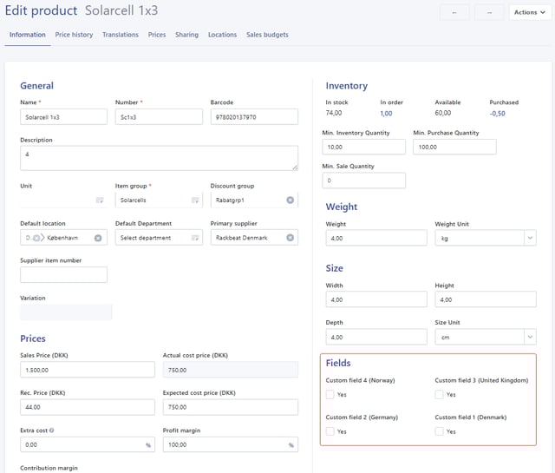Switch to the Price history tab
Image resolution: width=555 pixels, height=473 pixels.
tap(74, 35)
